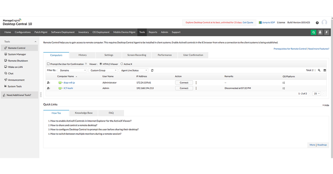Click user icon in dcqa-w8-jp row
Screen dimensions: 333x174
48,82
